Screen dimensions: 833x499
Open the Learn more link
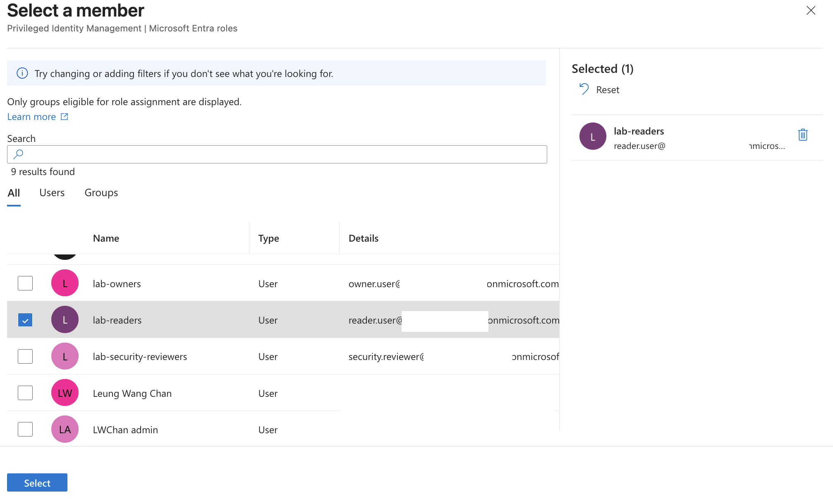click(31, 117)
